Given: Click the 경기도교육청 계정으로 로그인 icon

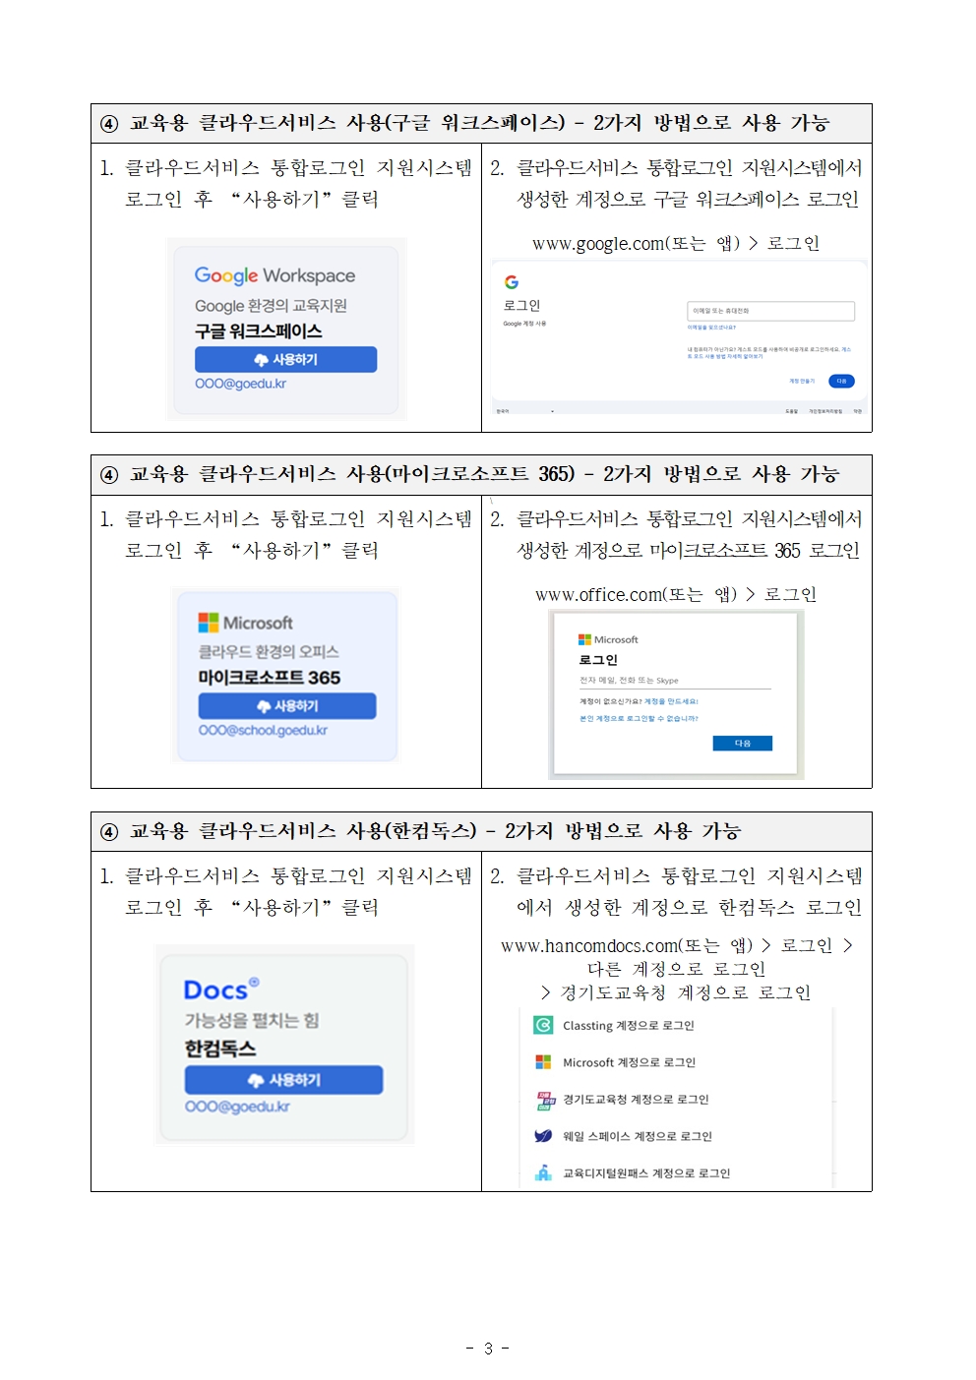Looking at the screenshot, I should tap(545, 1100).
